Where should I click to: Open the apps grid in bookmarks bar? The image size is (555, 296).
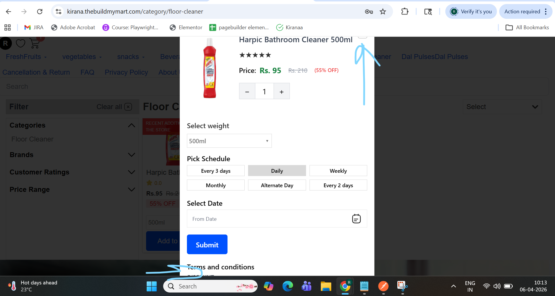pos(8,27)
